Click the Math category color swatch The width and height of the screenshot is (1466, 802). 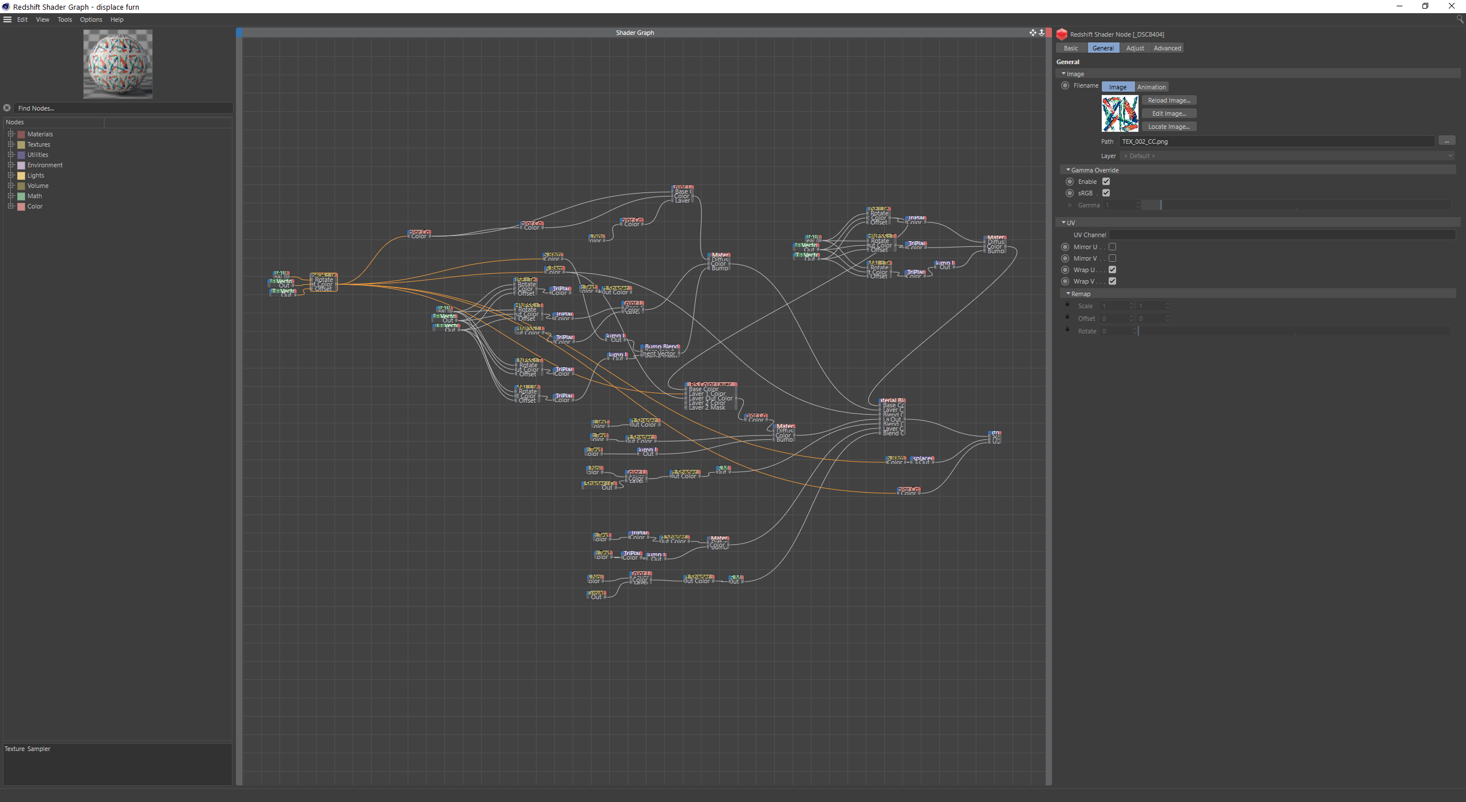pyautogui.click(x=21, y=196)
